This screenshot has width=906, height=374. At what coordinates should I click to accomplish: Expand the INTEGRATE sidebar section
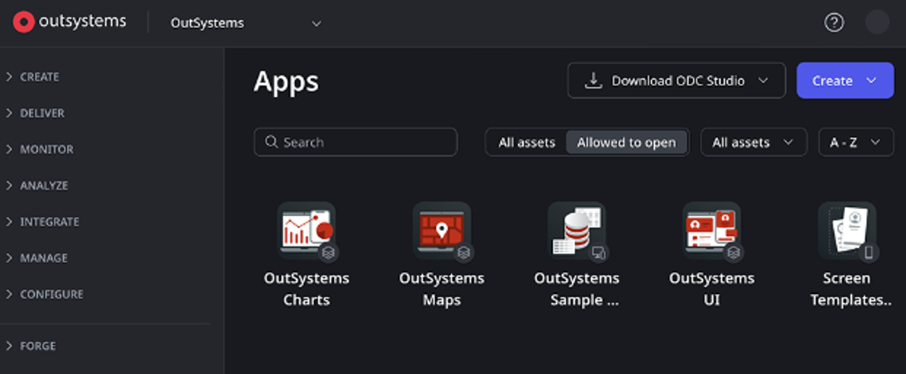[42, 222]
